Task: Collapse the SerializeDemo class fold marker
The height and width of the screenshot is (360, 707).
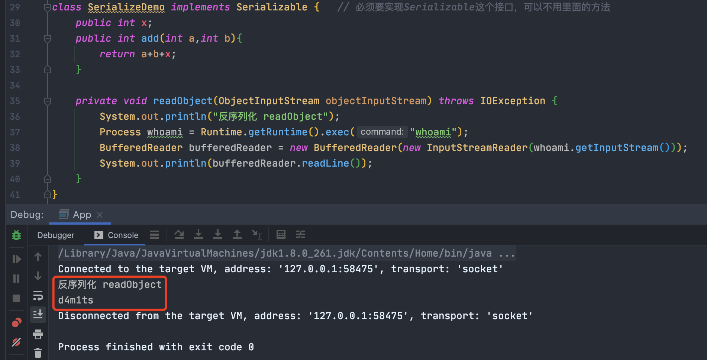Action: pos(47,7)
